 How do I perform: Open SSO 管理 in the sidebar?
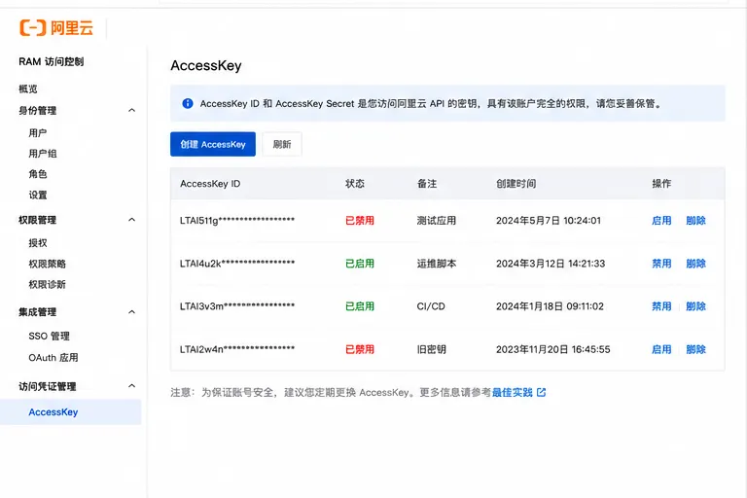pos(49,336)
